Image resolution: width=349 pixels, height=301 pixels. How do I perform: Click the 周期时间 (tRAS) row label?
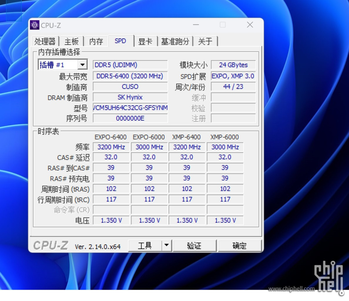[65, 189]
